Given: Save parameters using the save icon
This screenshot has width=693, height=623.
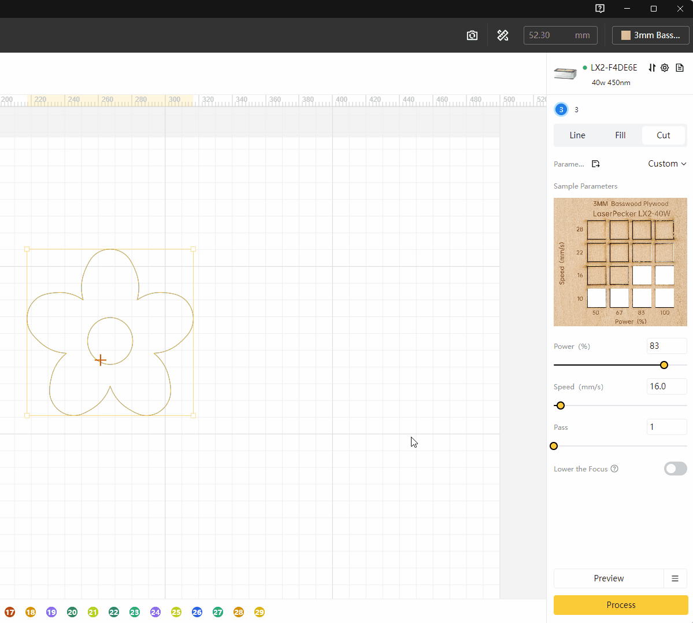Looking at the screenshot, I should (x=595, y=164).
